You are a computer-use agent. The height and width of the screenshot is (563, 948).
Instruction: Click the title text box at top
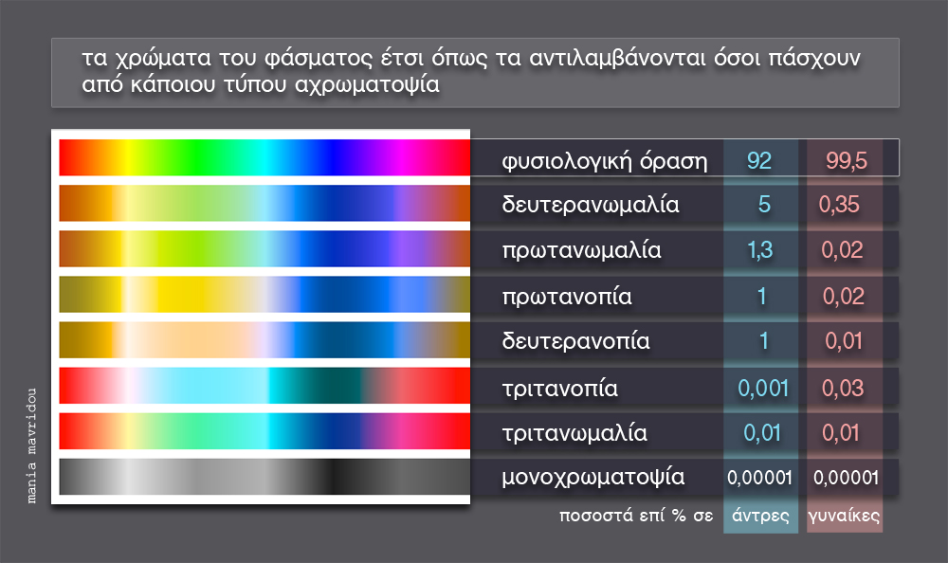(474, 73)
